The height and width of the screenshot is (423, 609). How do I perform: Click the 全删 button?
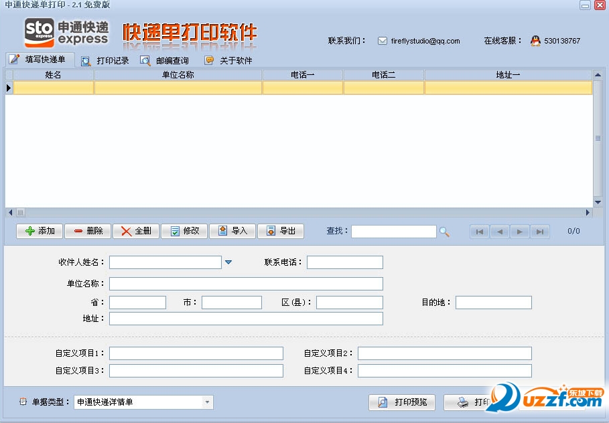click(136, 231)
